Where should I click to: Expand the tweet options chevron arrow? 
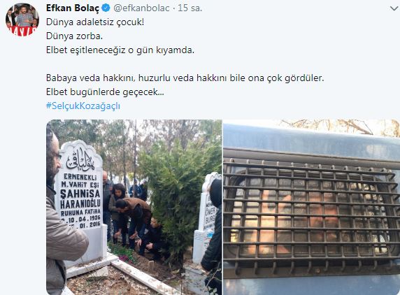point(394,8)
